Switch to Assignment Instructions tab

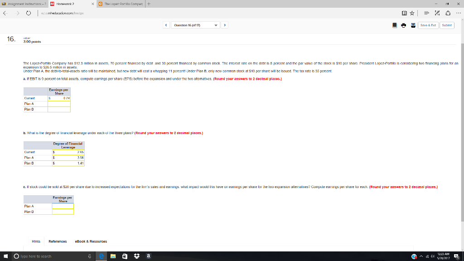point(24,4)
